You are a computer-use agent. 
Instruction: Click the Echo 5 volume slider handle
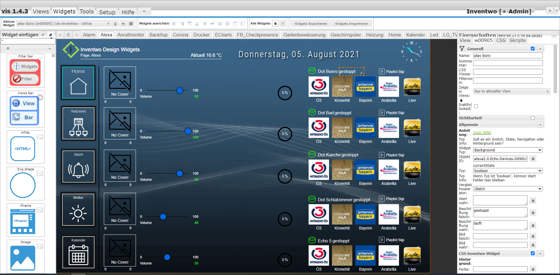click(x=167, y=257)
